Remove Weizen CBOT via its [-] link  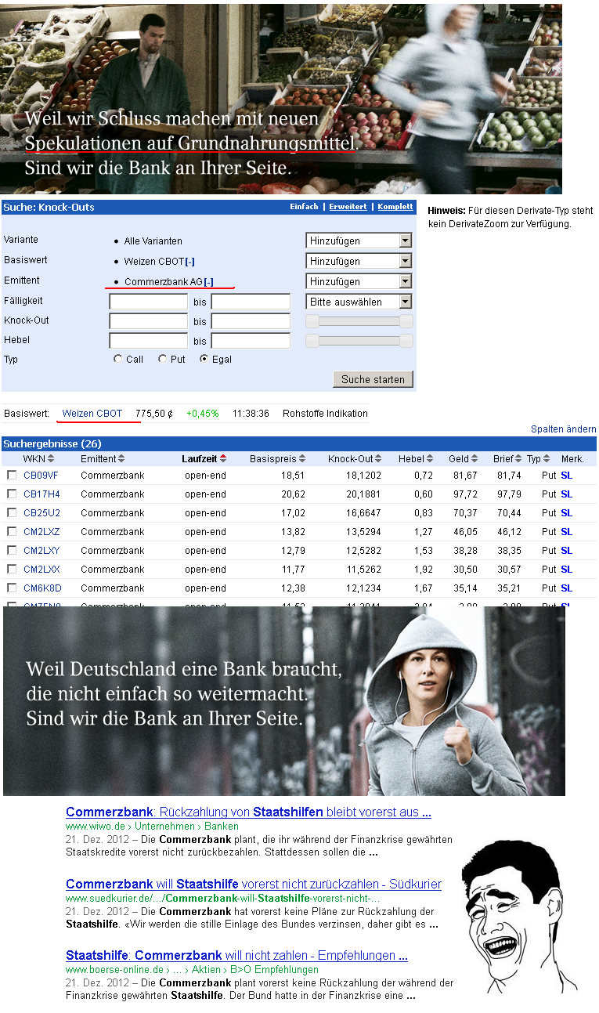[190, 262]
